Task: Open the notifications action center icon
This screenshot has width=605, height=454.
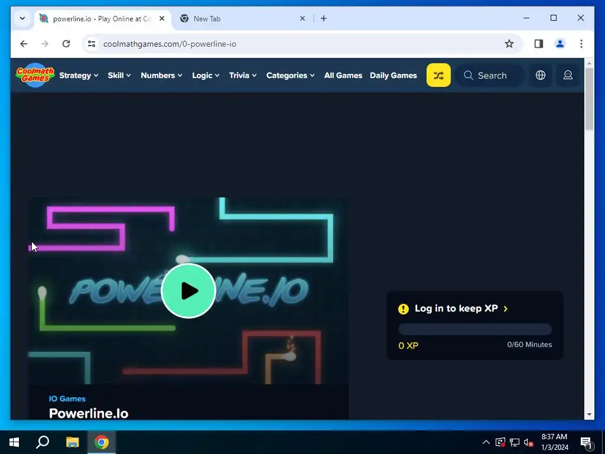Action: click(x=586, y=442)
